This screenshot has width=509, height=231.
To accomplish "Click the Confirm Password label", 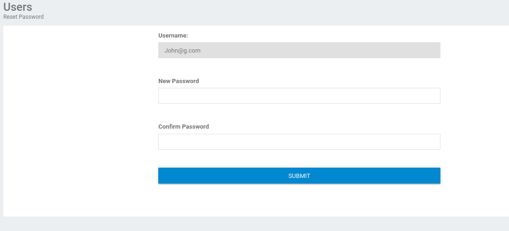I will pyautogui.click(x=184, y=126).
